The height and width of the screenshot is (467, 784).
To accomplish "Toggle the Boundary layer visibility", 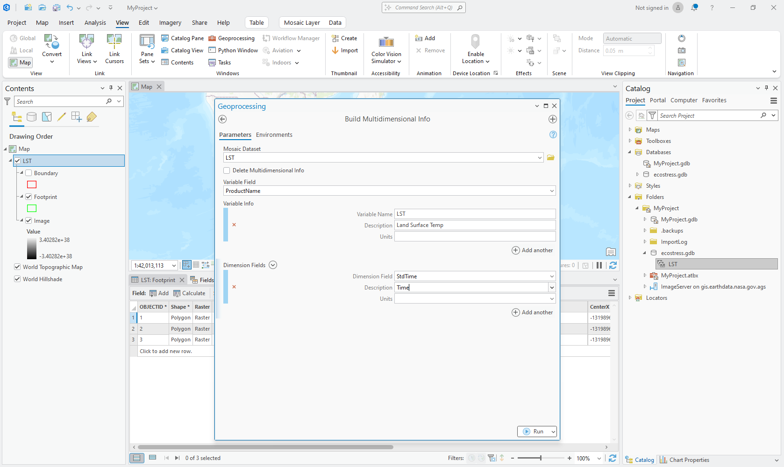I will point(29,173).
